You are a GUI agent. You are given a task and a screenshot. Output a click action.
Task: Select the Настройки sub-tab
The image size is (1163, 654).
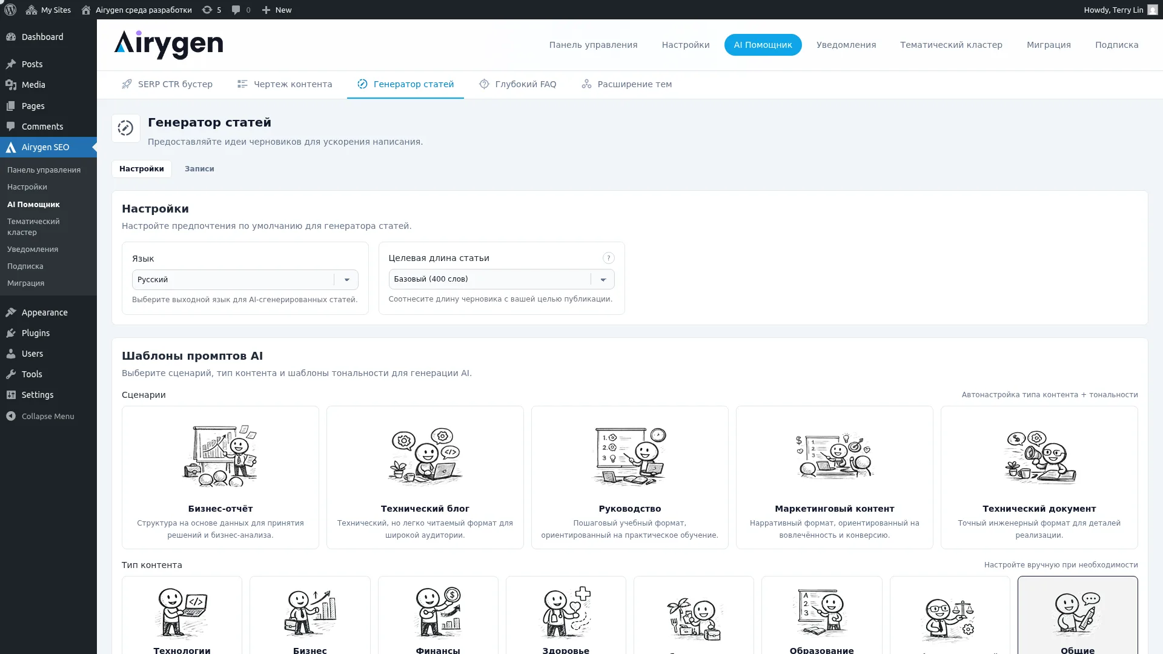pyautogui.click(x=142, y=169)
